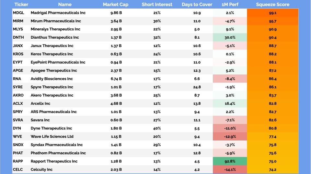Click the Name column header
Image resolution: width=311 pixels, height=174 pixels.
point(65,5)
